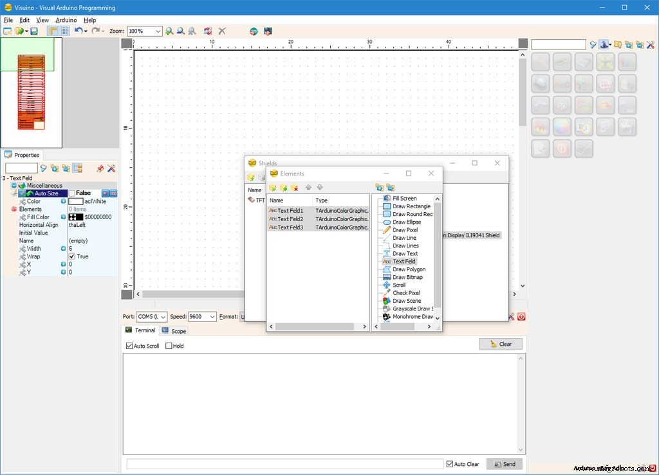The height and width of the screenshot is (475, 659).
Task: Select Text Feld2 in Elements list
Action: [290, 219]
